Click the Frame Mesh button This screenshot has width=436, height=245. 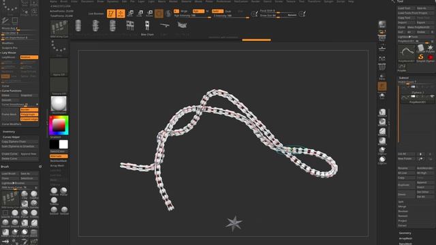[x=10, y=114]
